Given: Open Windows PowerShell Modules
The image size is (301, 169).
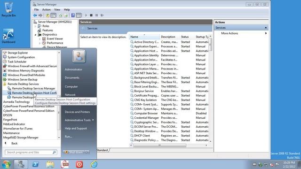Looking at the screenshot, I should coord(26,75).
